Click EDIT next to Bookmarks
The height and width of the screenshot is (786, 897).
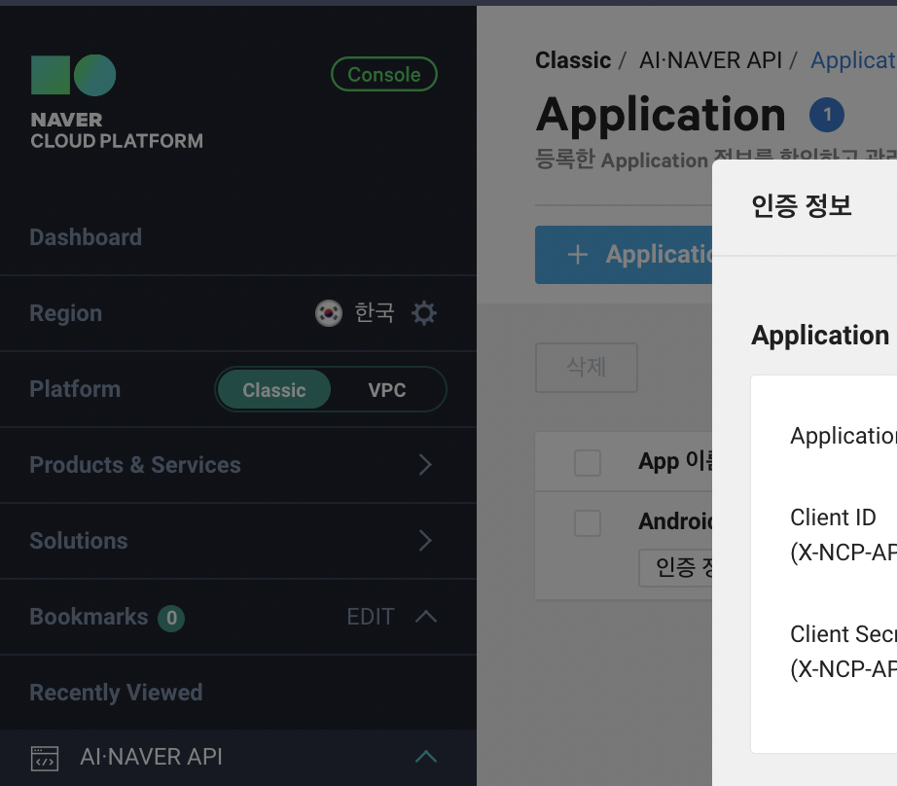(x=371, y=617)
